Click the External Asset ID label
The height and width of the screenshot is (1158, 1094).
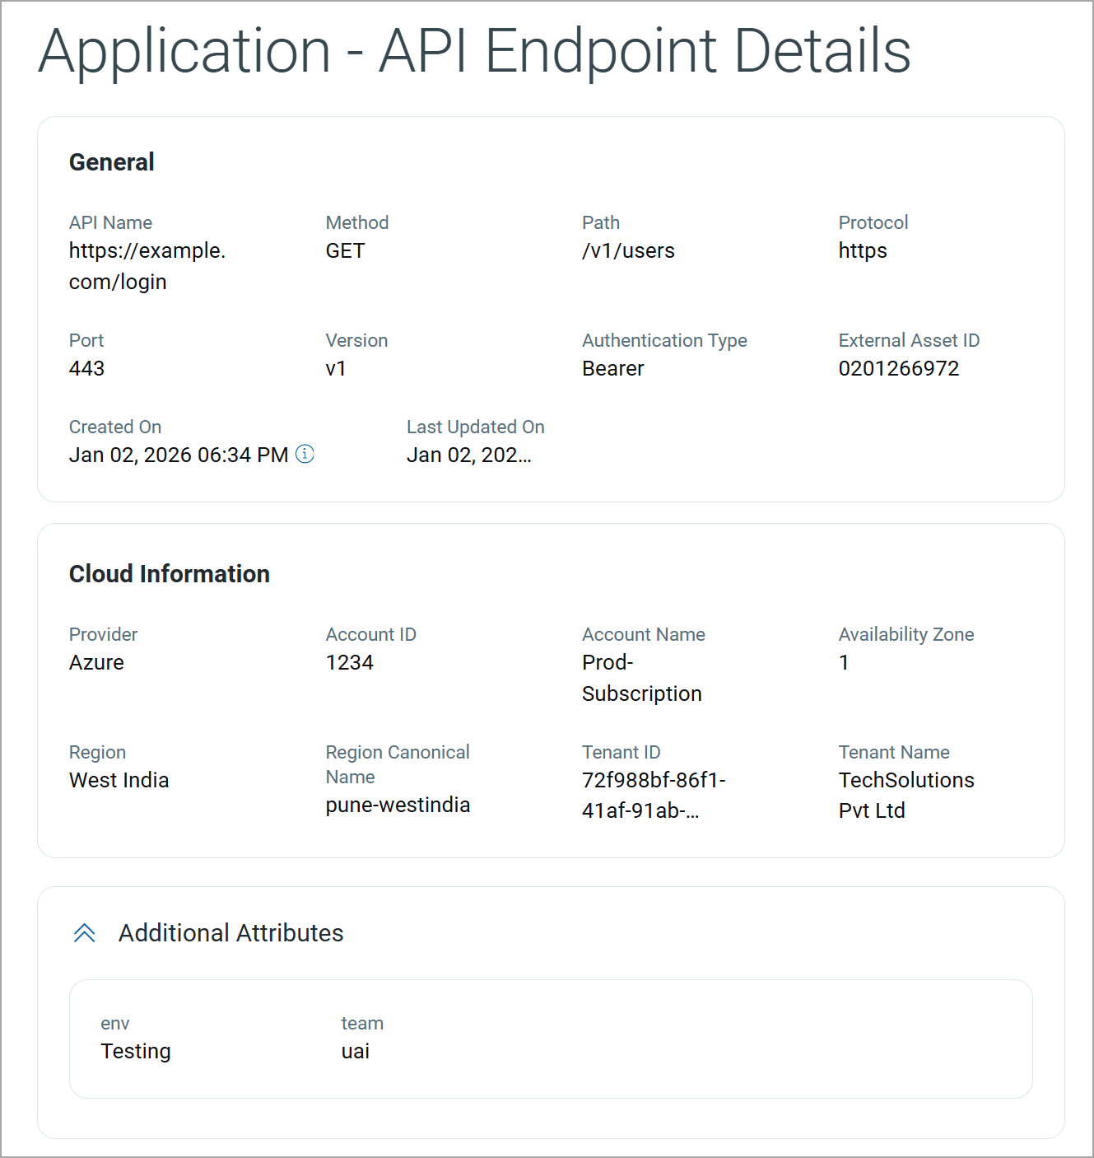[x=909, y=340]
